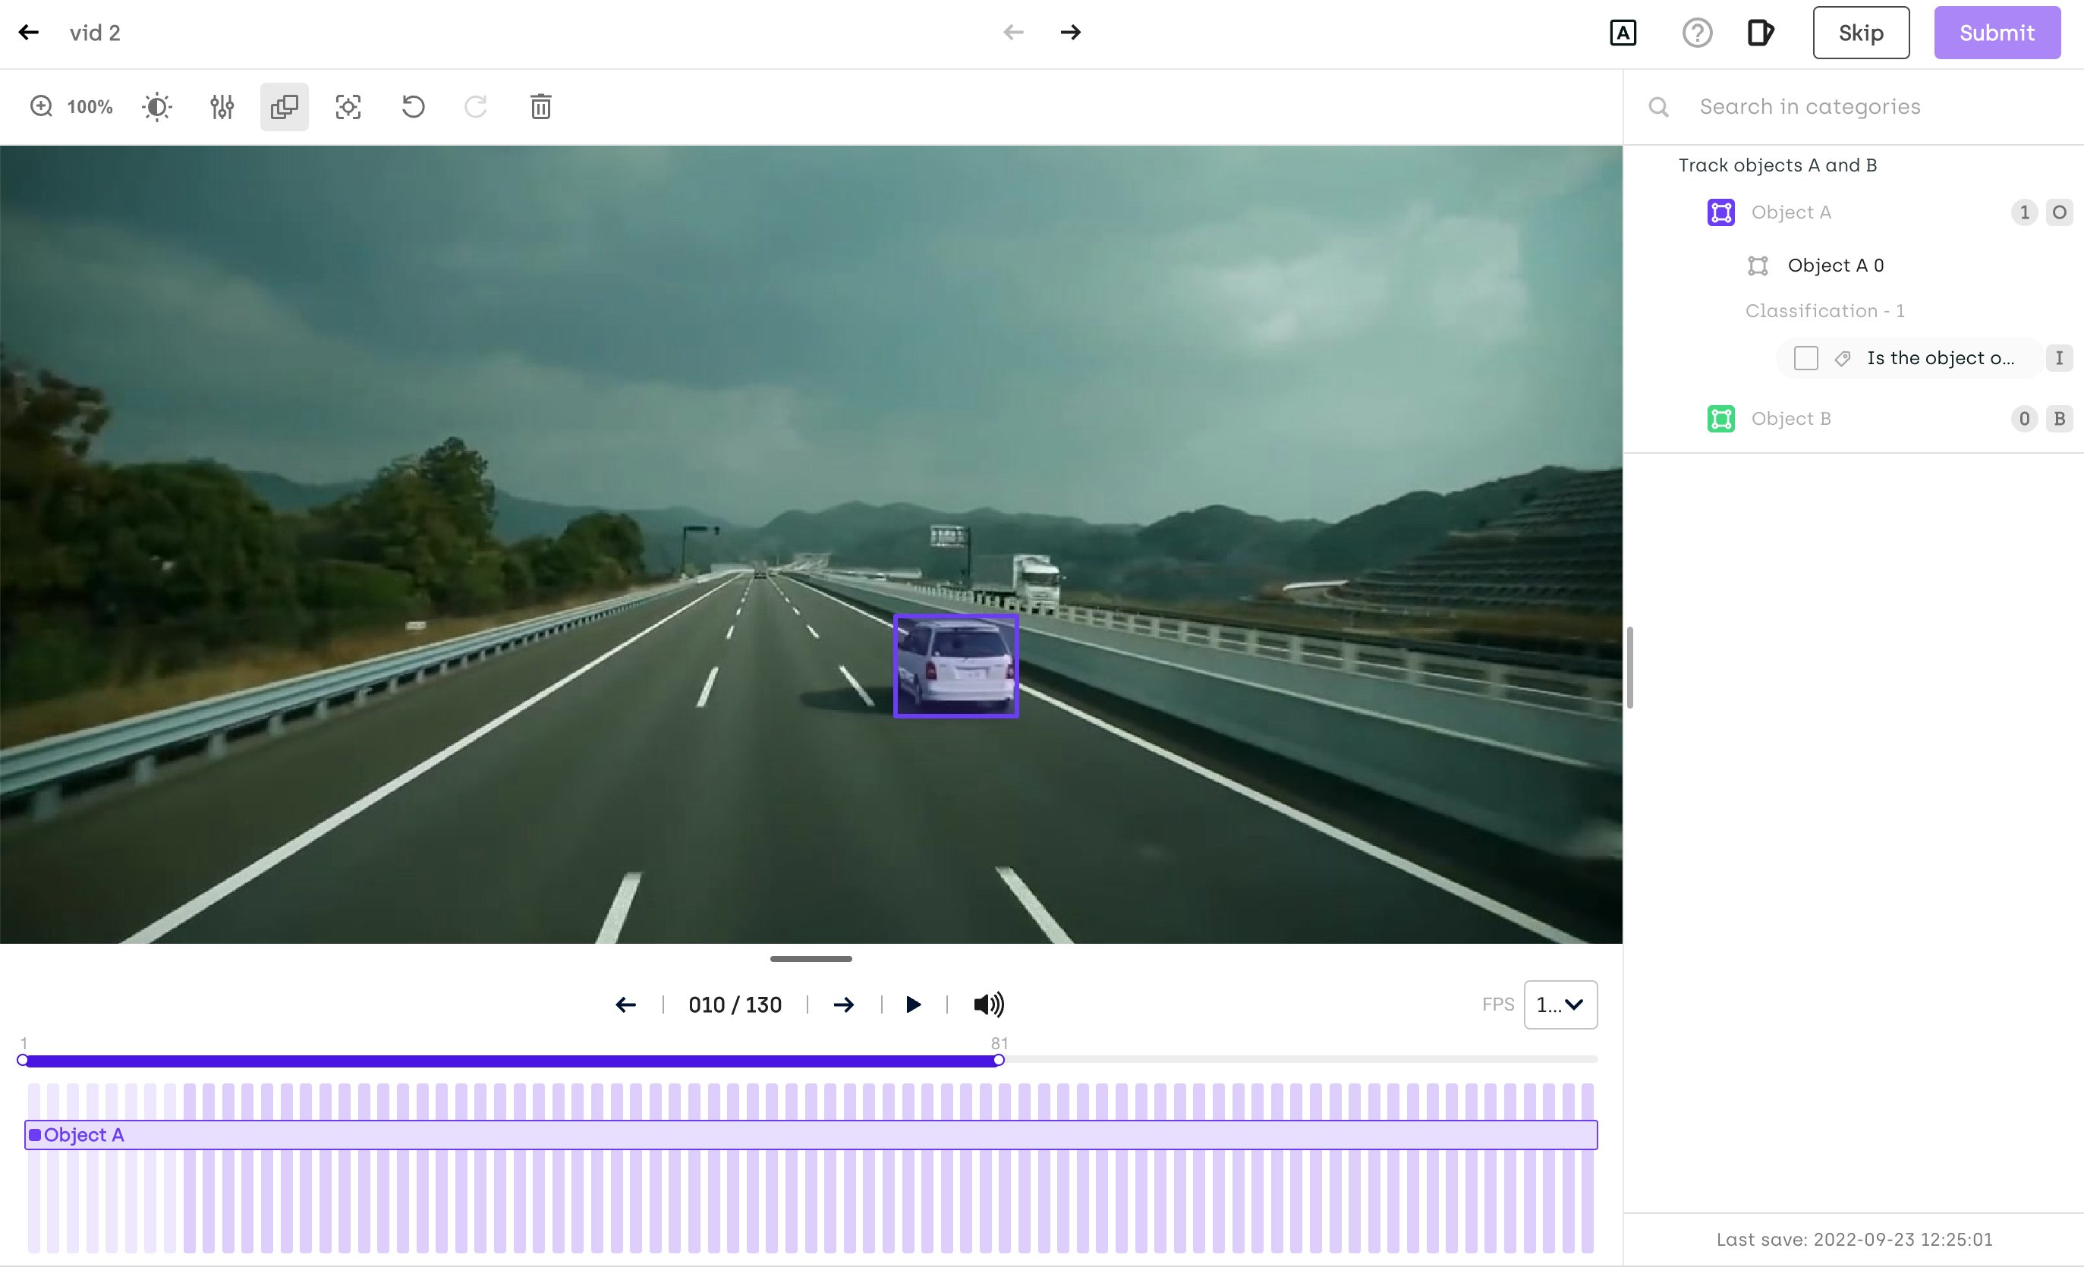Image resolution: width=2084 pixels, height=1267 pixels.
Task: Click the Skip button
Action: [1860, 33]
